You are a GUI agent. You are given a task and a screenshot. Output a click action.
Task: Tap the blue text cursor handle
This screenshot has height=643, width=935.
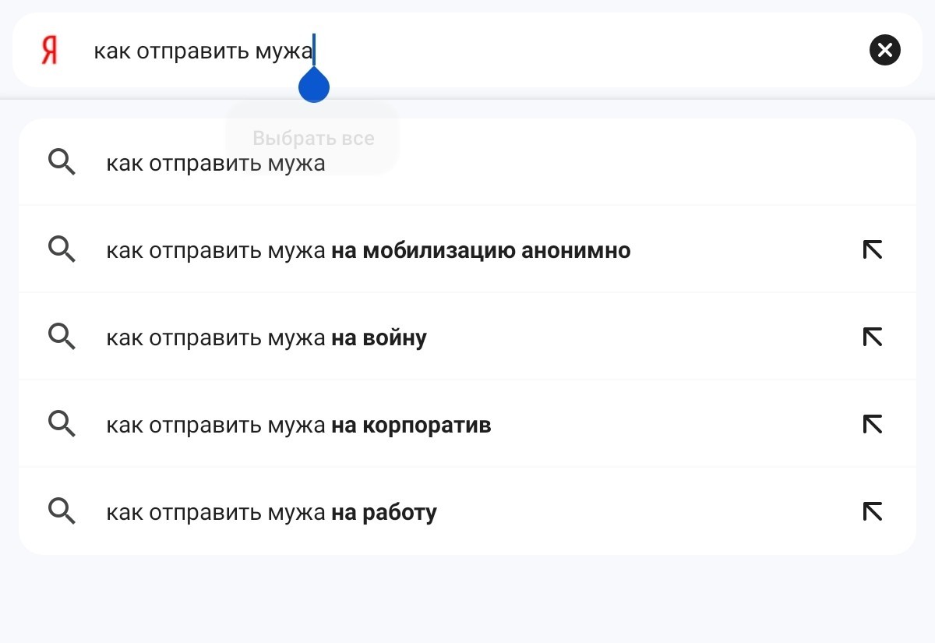coord(314,84)
